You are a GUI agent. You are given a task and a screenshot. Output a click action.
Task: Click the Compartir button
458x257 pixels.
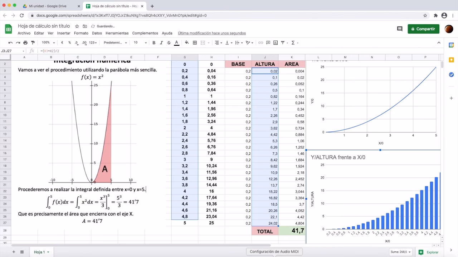[x=423, y=29]
